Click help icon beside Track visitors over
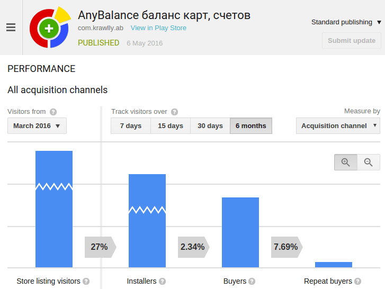This screenshot has height=289, width=385. (174, 112)
